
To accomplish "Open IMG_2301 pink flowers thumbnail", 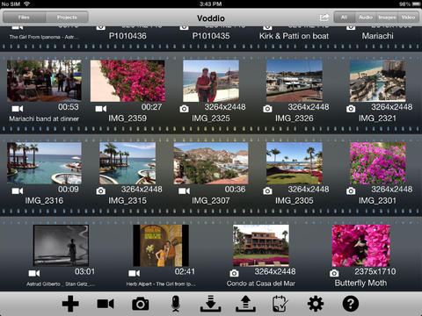I will tap(378, 163).
